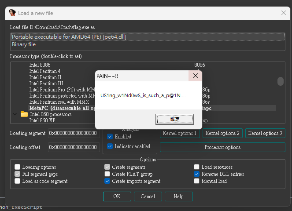
Task: Click the processor list scrollbar thumb
Action: 280,81
